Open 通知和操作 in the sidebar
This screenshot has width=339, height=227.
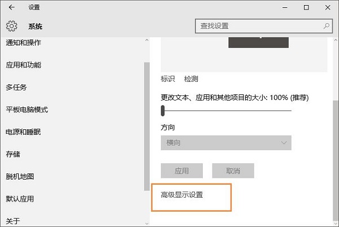(x=23, y=43)
